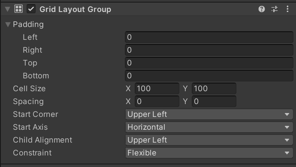The height and width of the screenshot is (167, 296).
Task: Open the component presets icon
Action: click(x=274, y=9)
